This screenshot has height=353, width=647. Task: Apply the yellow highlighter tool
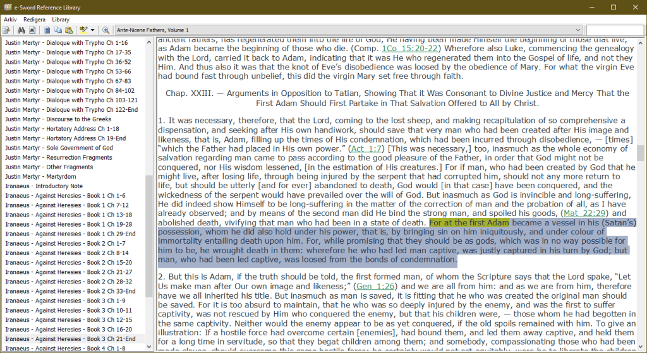(83, 30)
